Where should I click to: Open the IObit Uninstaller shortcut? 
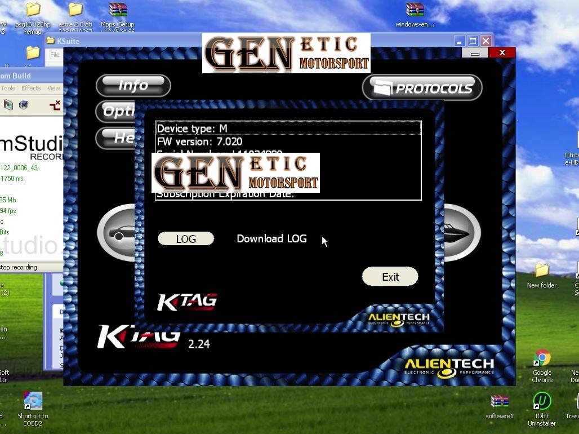(542, 401)
